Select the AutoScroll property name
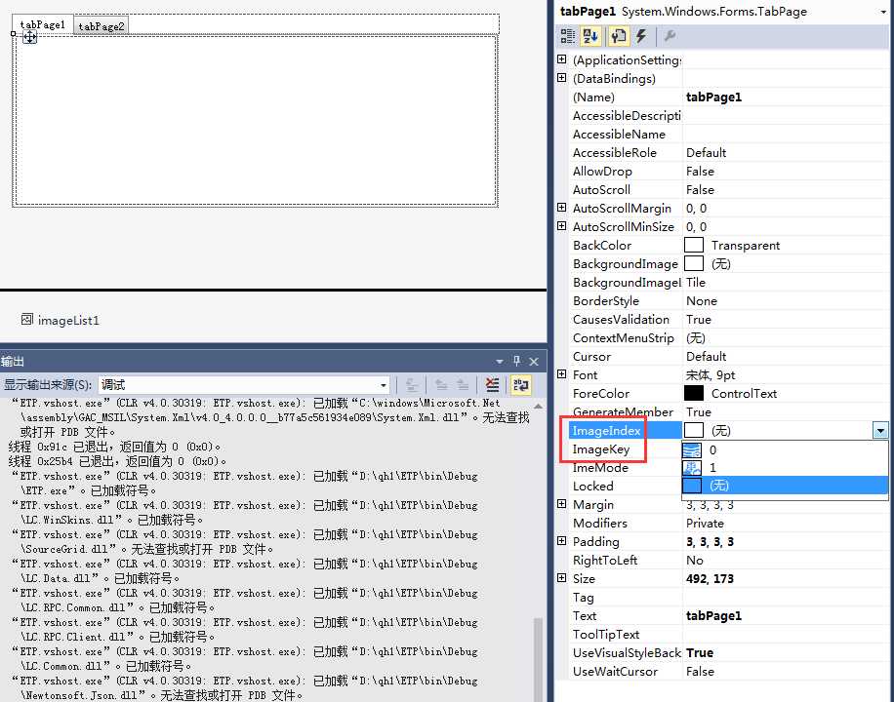This screenshot has height=702, width=894. coord(601,190)
